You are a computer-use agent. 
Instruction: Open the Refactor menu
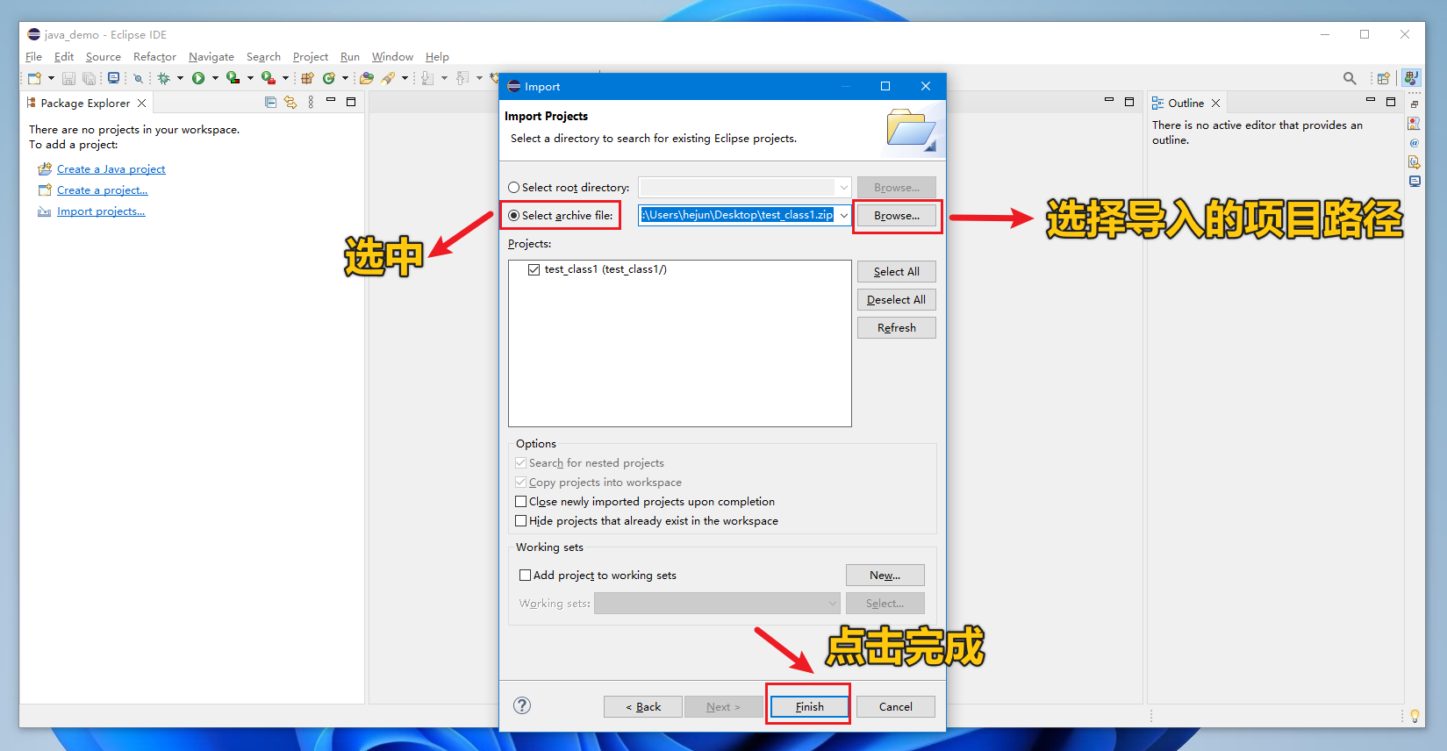[x=154, y=57]
